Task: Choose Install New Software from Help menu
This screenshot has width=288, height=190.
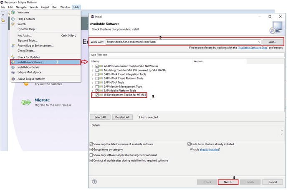Action: (45, 62)
